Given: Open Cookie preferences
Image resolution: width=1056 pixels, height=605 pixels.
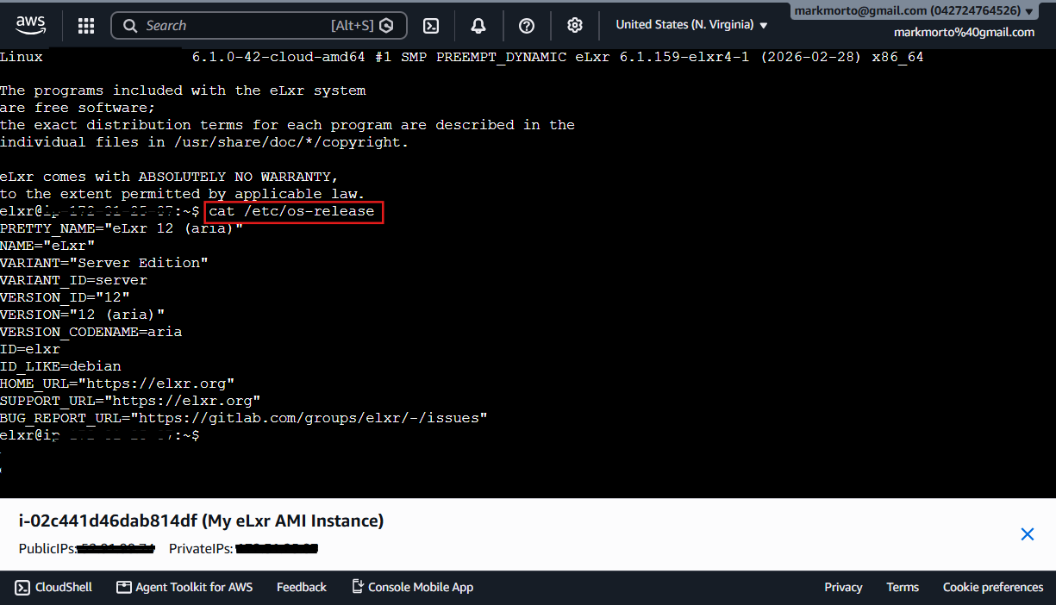Looking at the screenshot, I should click(993, 587).
